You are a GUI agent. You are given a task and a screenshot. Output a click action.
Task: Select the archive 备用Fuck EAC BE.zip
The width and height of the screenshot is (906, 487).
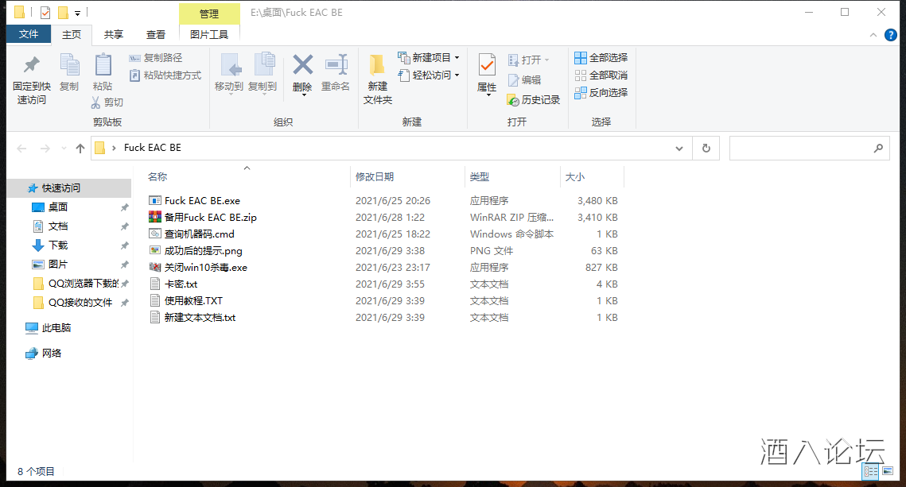tap(210, 218)
